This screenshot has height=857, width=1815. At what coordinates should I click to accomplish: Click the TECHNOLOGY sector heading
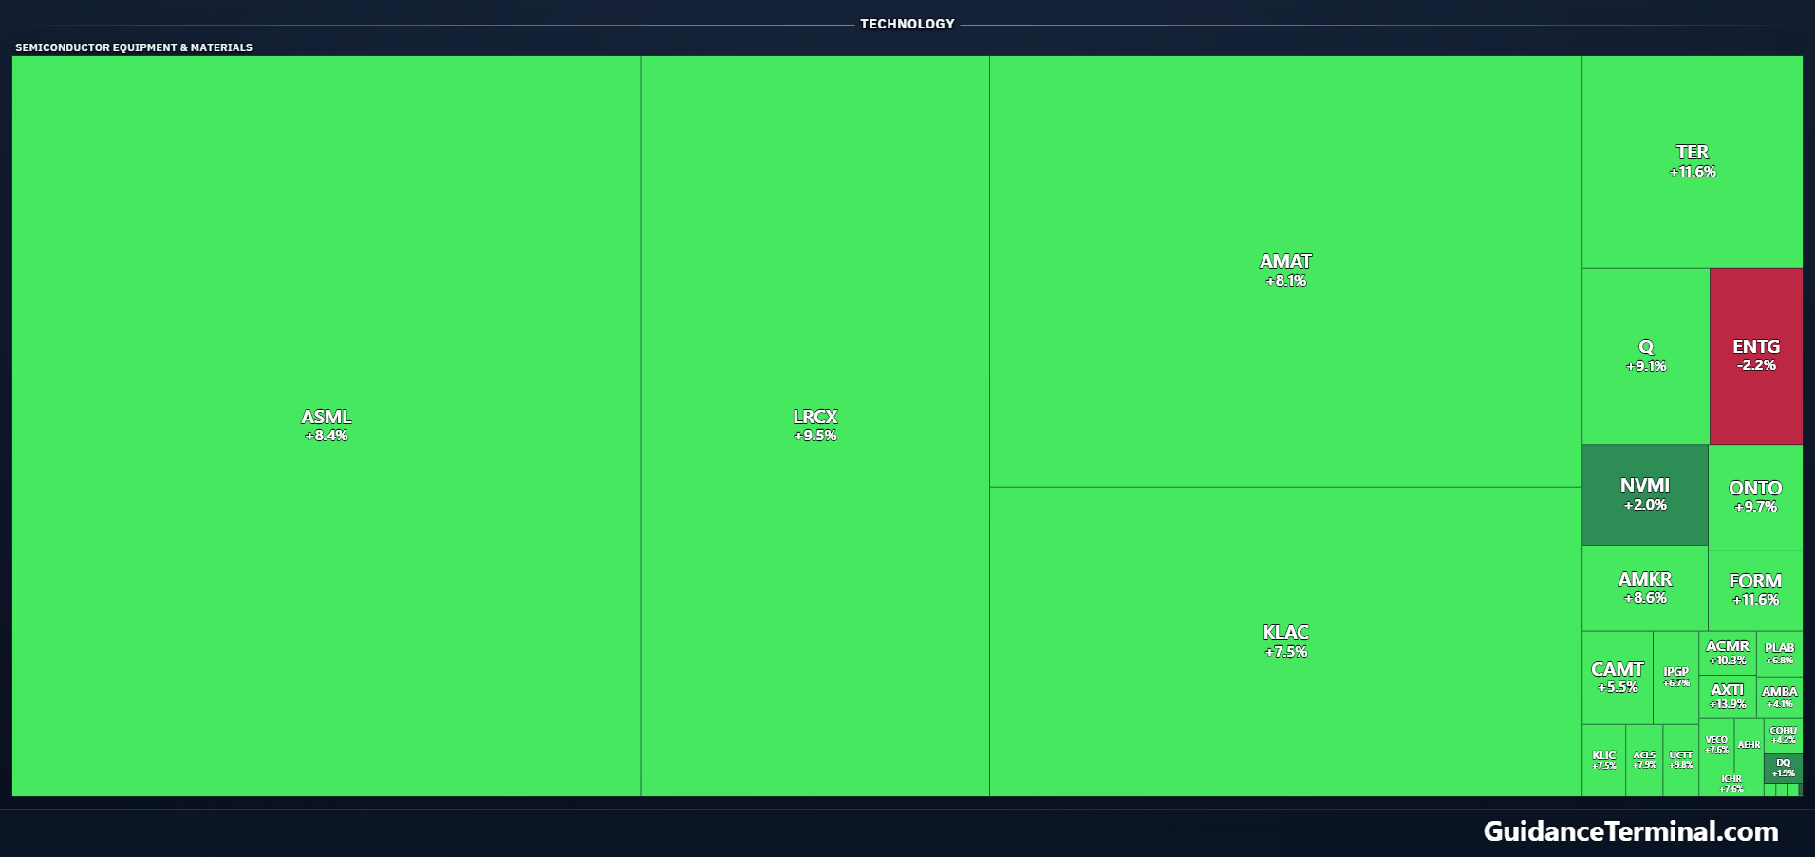coord(907,24)
